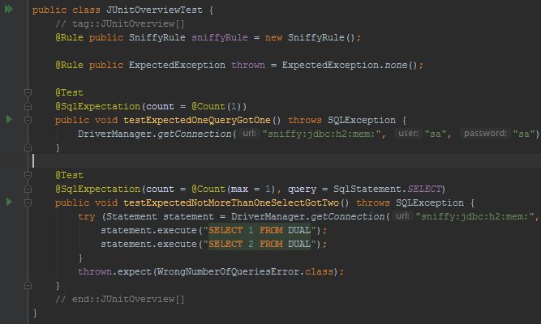Image resolution: width=541 pixels, height=324 pixels.
Task: Toggle the fold marker next to @Count(max = 1) annotation
Action: 28,189
